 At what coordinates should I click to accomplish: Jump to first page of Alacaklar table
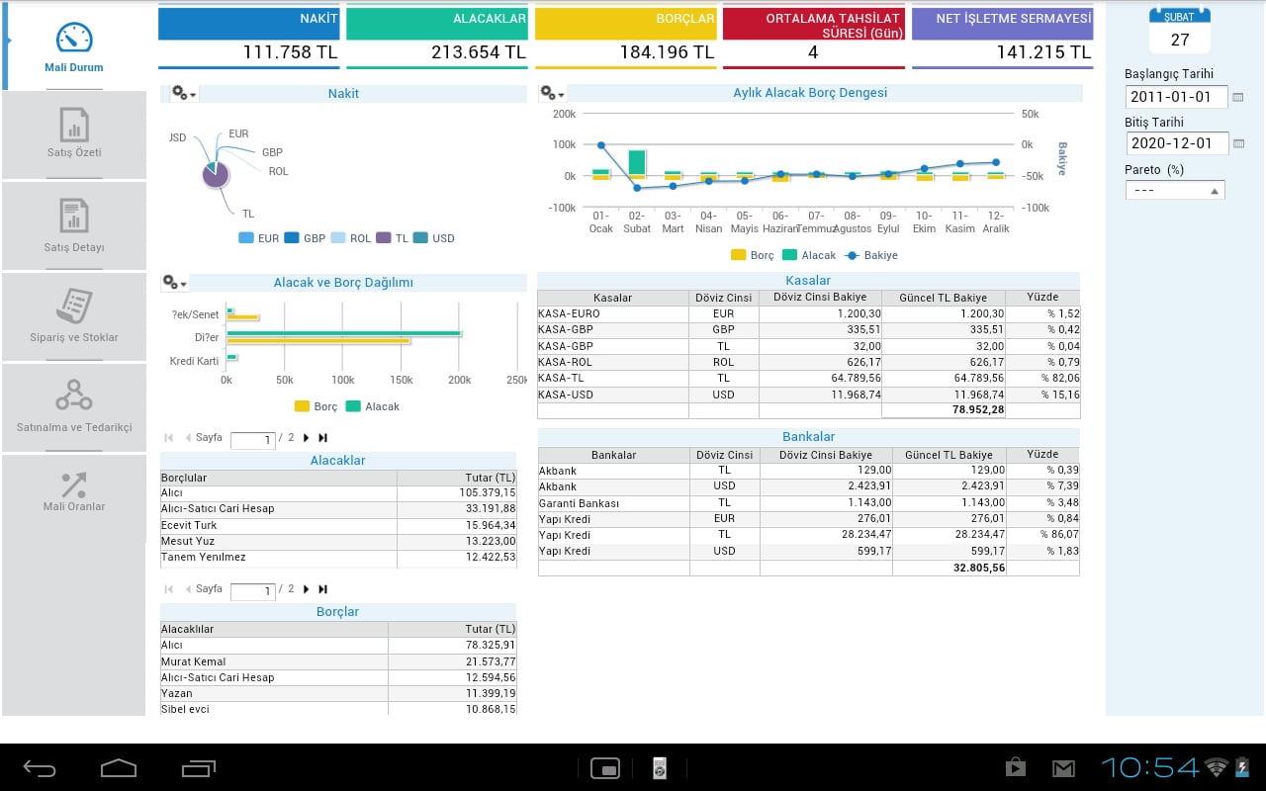tap(169, 437)
